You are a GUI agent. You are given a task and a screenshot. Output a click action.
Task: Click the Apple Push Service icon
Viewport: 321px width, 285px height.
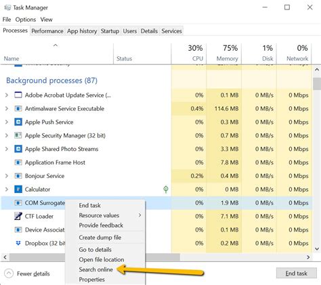18,122
